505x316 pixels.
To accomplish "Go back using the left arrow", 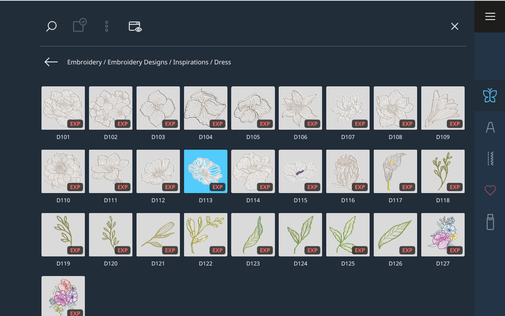I will tap(51, 62).
